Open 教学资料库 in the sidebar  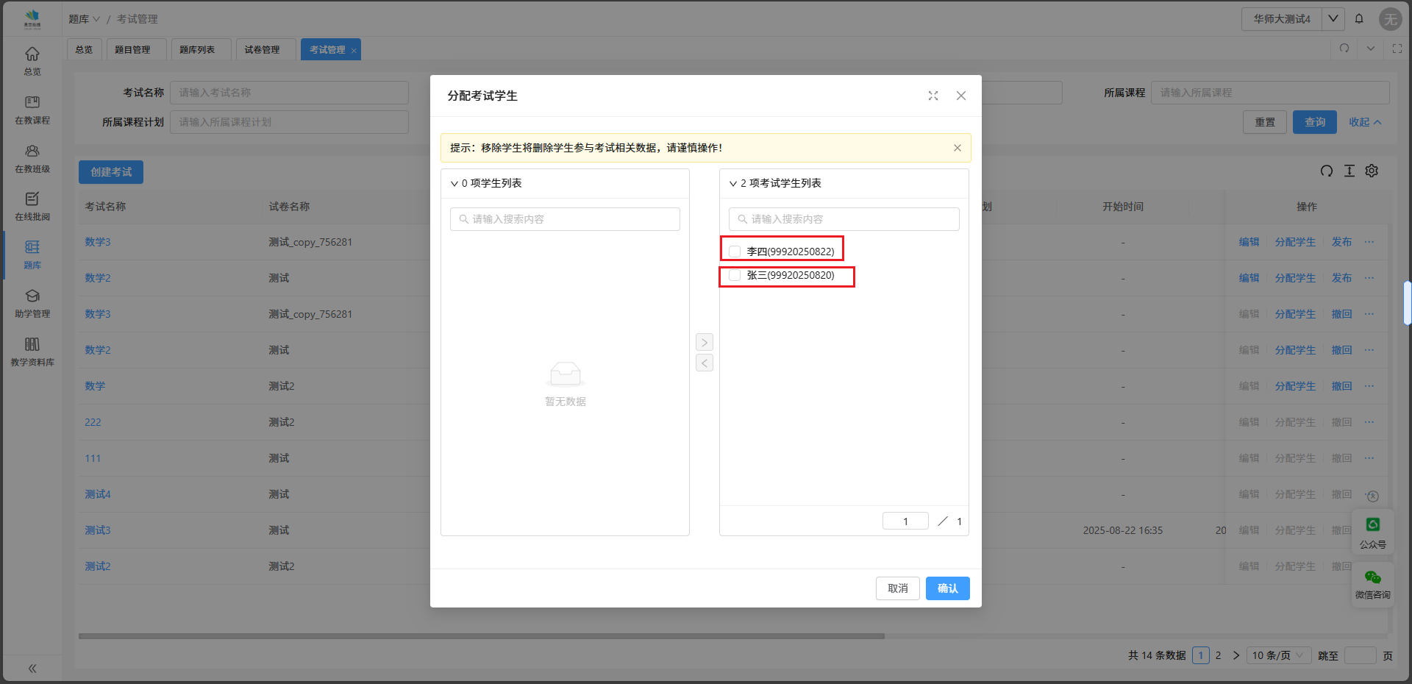click(x=32, y=352)
